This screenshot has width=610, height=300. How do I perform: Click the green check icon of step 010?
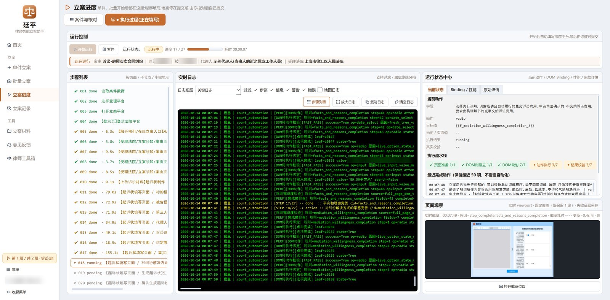point(76,182)
